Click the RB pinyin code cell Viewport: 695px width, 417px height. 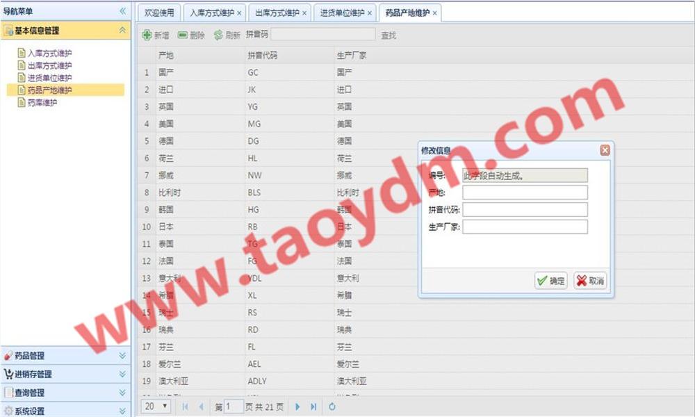coord(289,227)
